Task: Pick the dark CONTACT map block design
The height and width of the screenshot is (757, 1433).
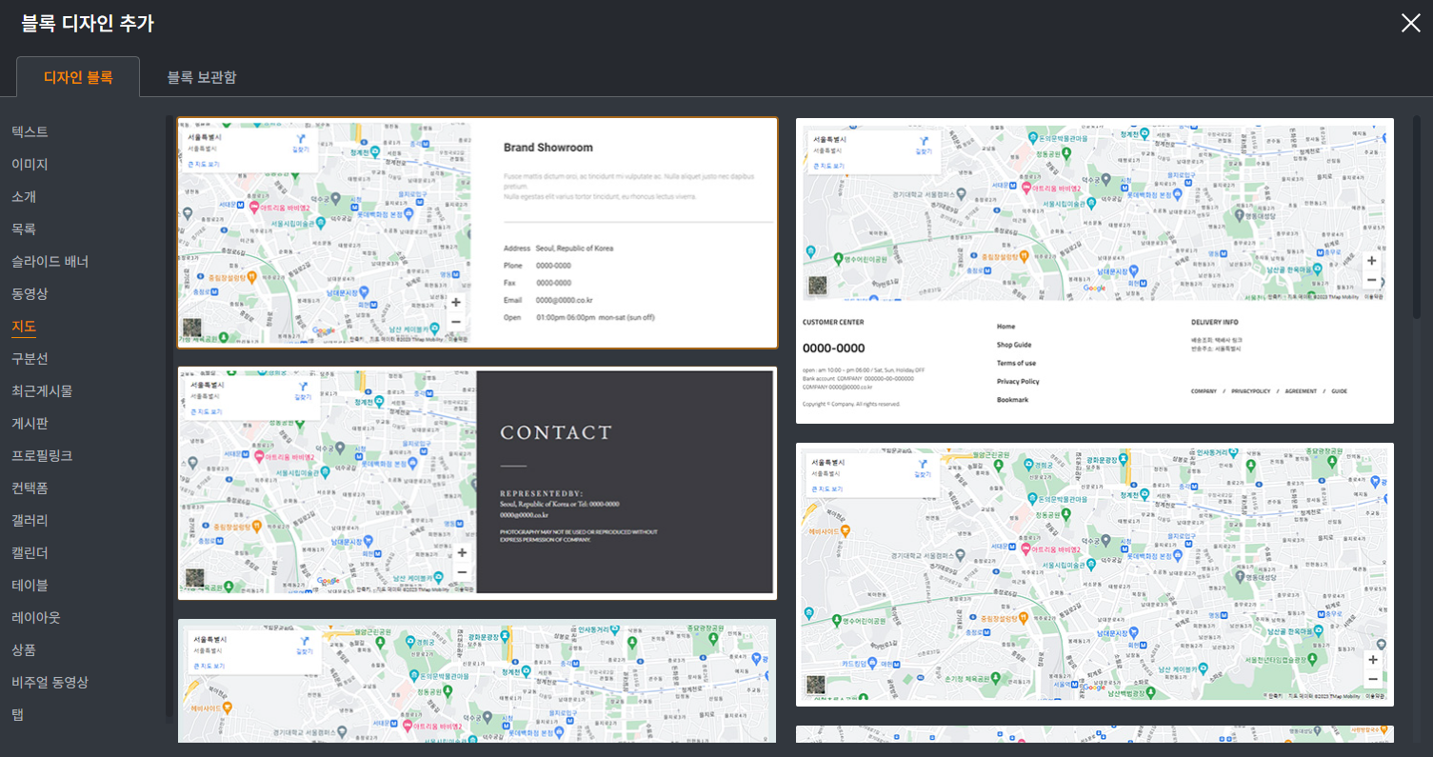Action: point(624,484)
